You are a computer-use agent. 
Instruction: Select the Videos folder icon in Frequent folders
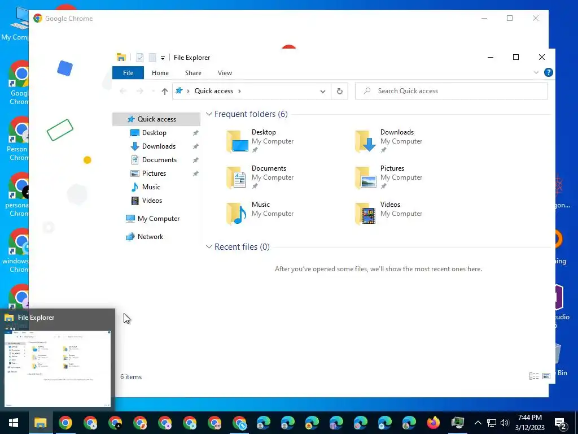click(x=365, y=214)
